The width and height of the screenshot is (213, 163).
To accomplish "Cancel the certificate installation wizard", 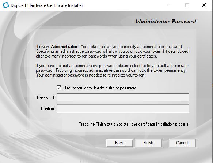I will point(182,143).
